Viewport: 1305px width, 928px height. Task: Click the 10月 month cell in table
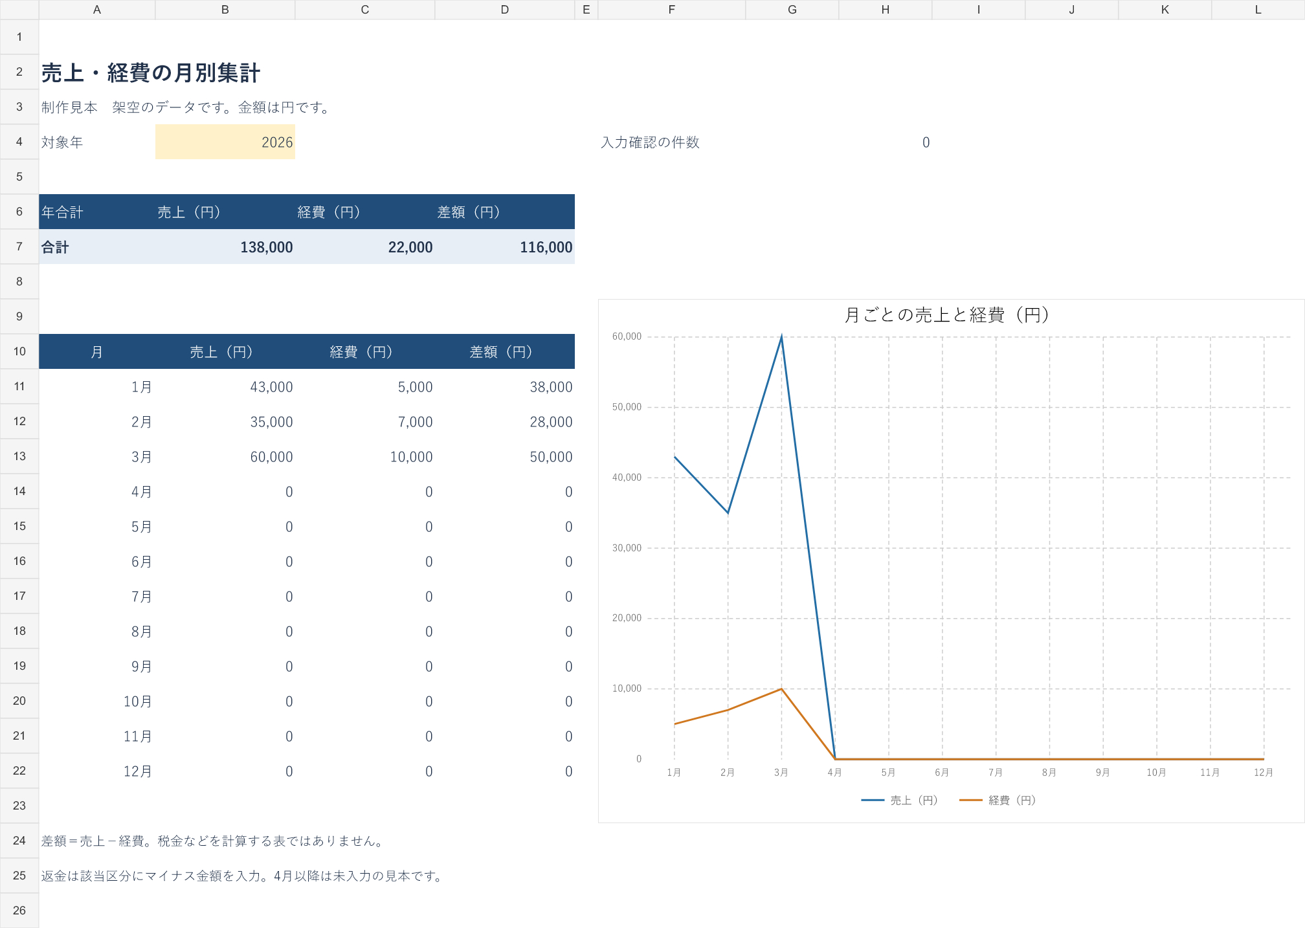click(97, 701)
